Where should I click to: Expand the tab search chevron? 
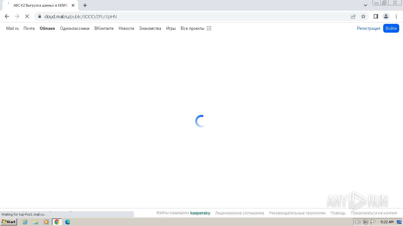[x=366, y=5]
